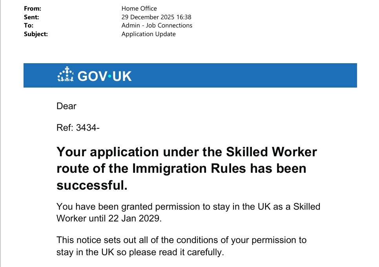The width and height of the screenshot is (379, 267).
Task: Click the Admin - Job Connections recipient
Action: tap(157, 26)
